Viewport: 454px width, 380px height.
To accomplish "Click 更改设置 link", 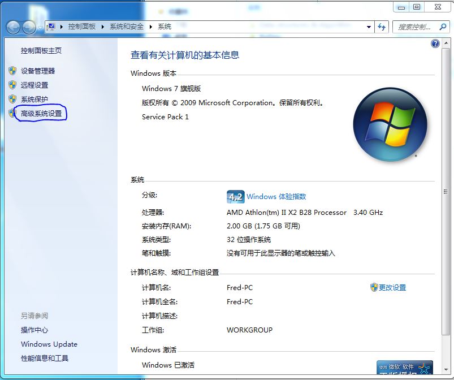I will [x=392, y=288].
